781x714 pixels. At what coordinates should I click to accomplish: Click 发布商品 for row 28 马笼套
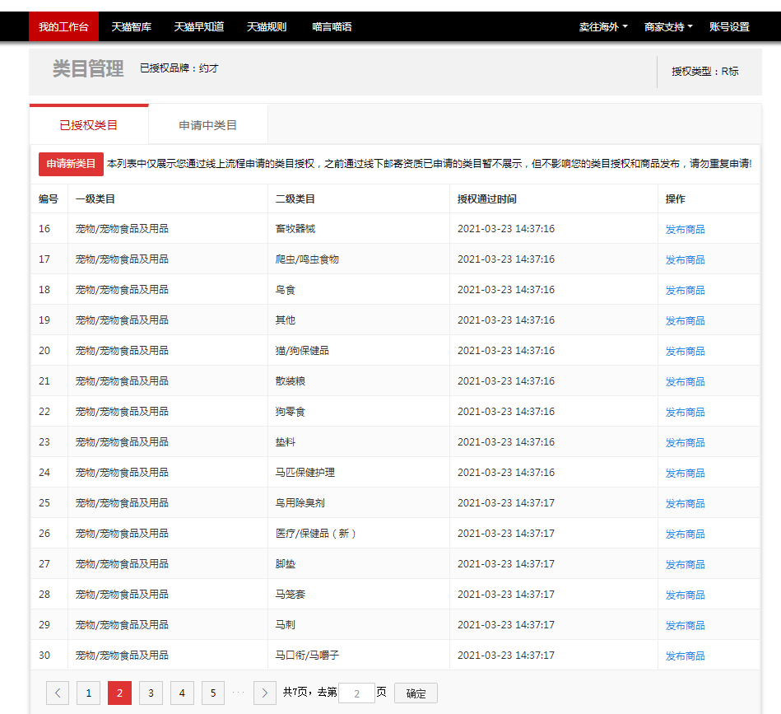686,595
